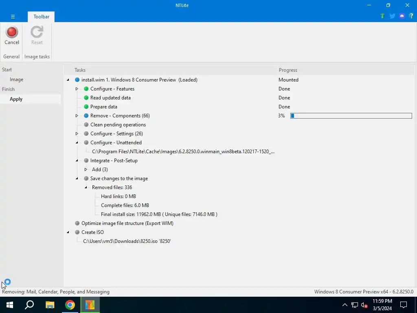Screen dimensions: 417x313
Task: Expand the Add (3) node
Action: [x=86, y=170]
